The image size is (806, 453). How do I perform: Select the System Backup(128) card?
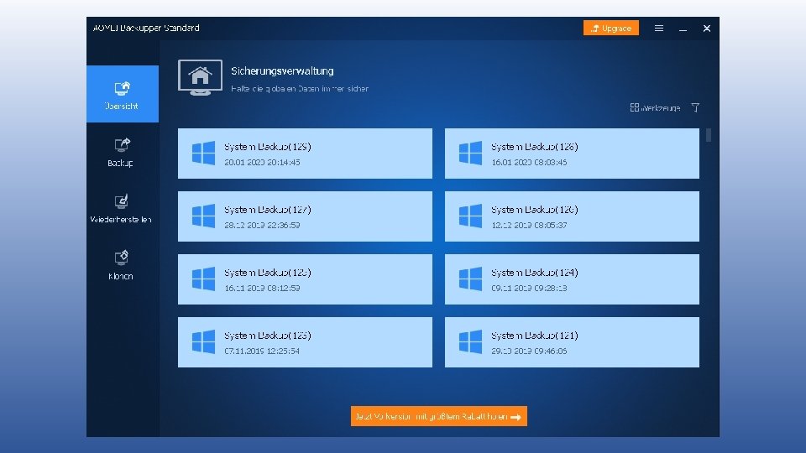click(x=572, y=154)
